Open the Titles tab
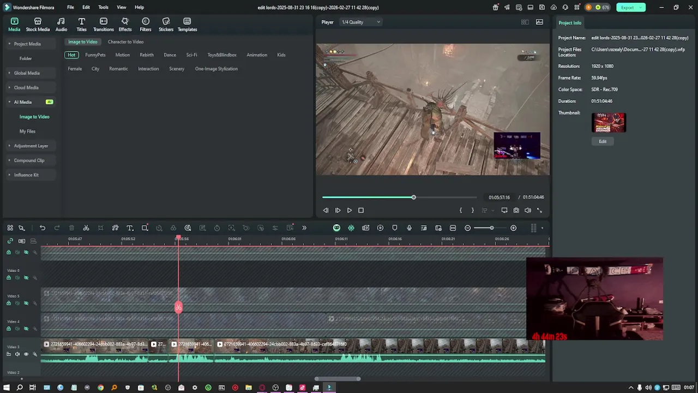 tap(81, 25)
